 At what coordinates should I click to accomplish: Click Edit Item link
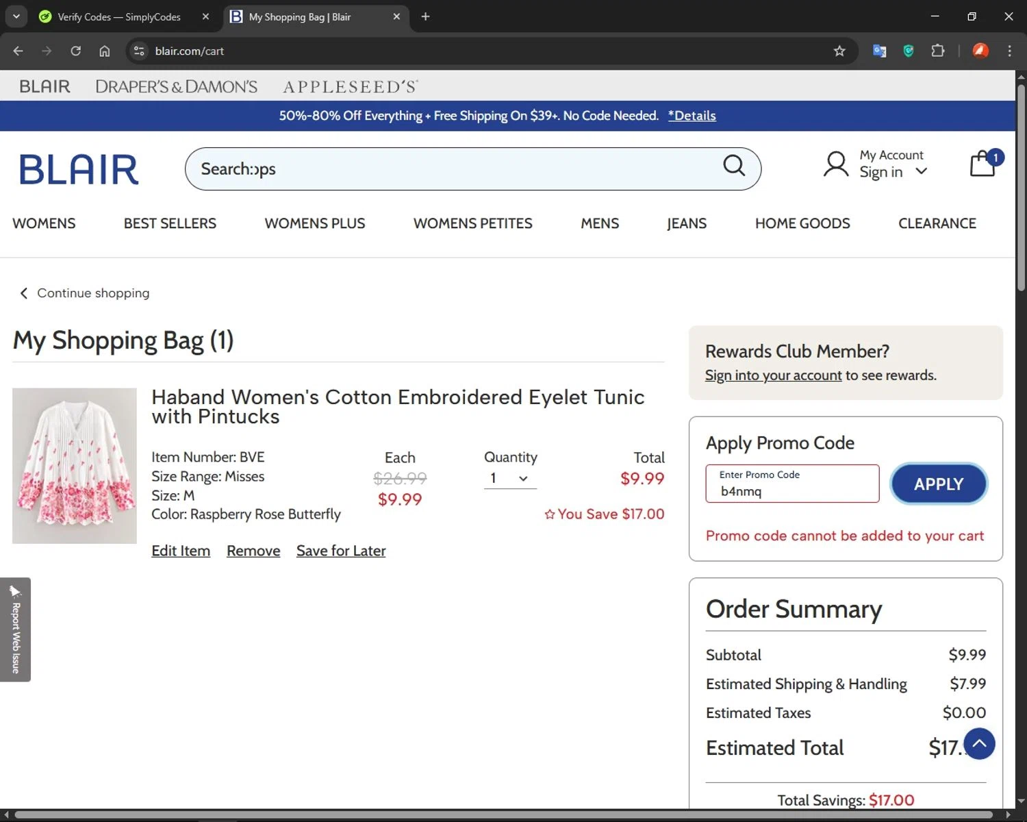pyautogui.click(x=181, y=551)
